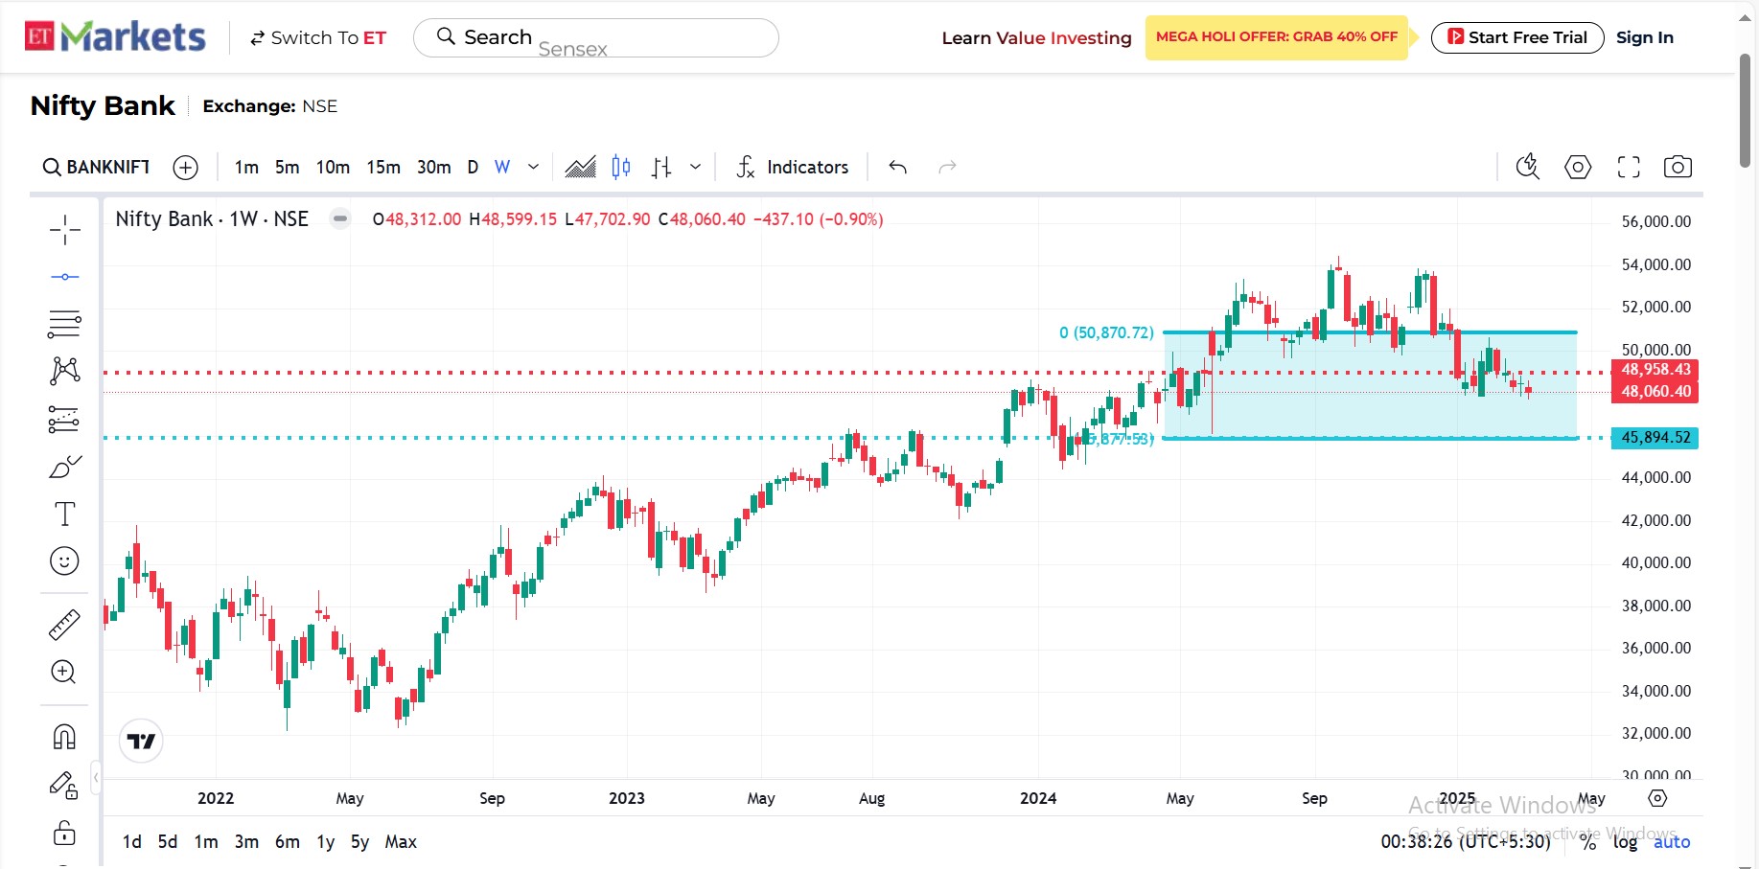The width and height of the screenshot is (1759, 869).
Task: Open chart settings hexagon icon
Action: [x=1577, y=167]
